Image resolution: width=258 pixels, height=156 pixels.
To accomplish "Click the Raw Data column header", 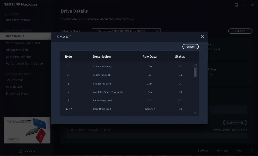I will [x=150, y=57].
